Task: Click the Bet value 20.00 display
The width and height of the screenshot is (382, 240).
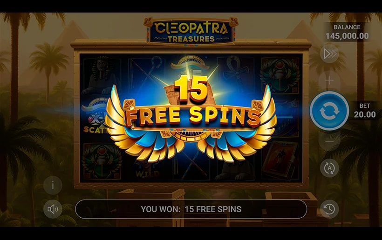Action: (365, 111)
